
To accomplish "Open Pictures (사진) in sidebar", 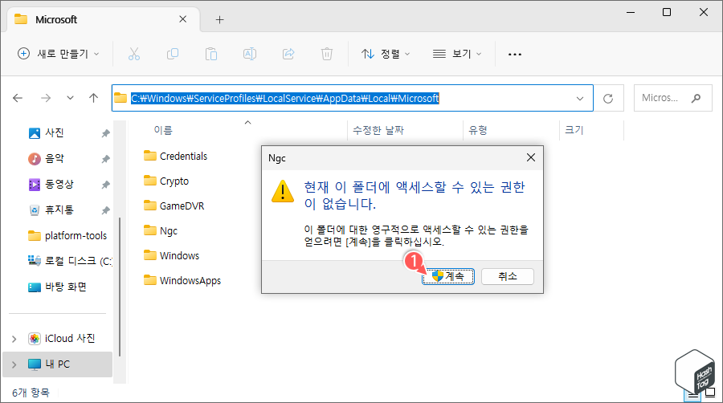I will click(46, 133).
